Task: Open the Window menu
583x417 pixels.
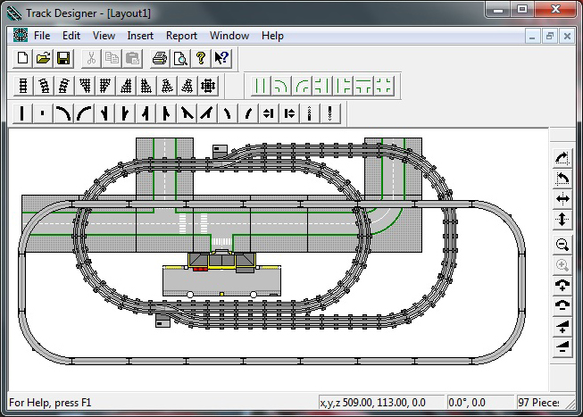Action: pyautogui.click(x=229, y=36)
